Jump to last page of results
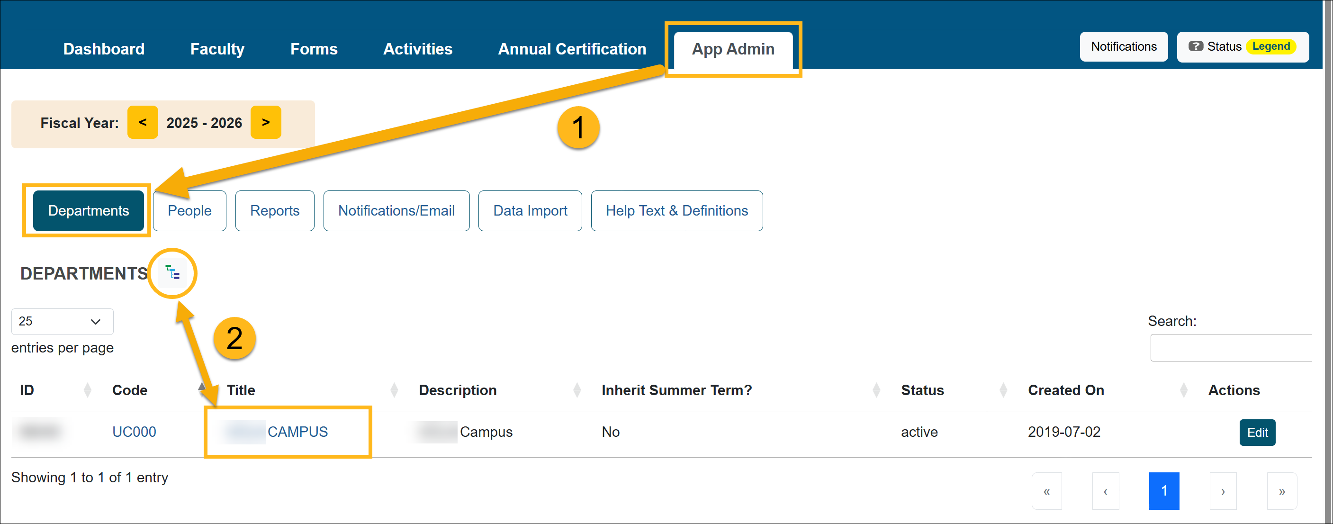 click(1281, 491)
